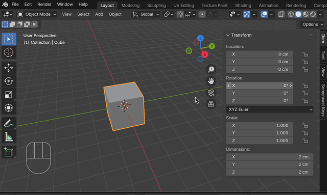
Task: Switch to solid viewport shading
Action: point(298,14)
